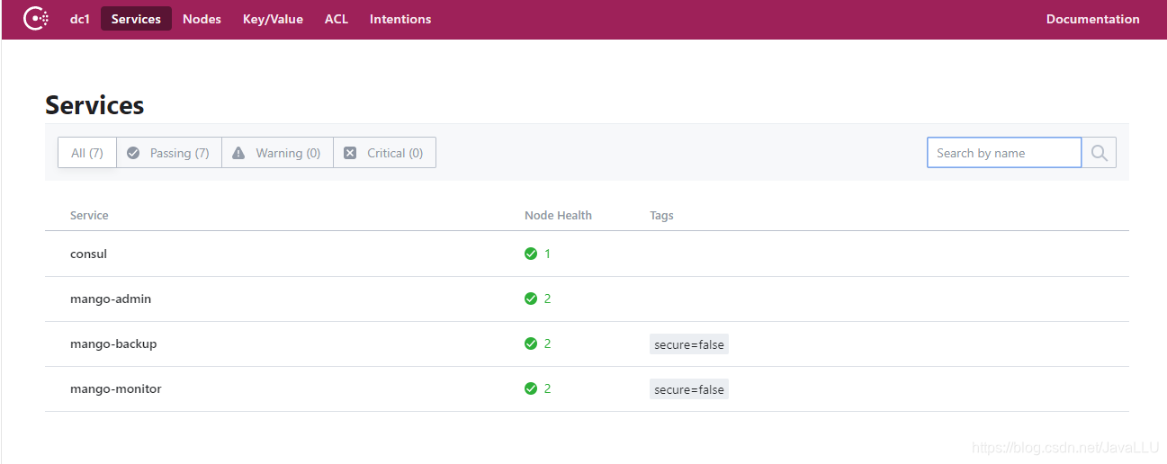Image resolution: width=1167 pixels, height=464 pixels.
Task: Open the Key/Value tab
Action: point(273,19)
